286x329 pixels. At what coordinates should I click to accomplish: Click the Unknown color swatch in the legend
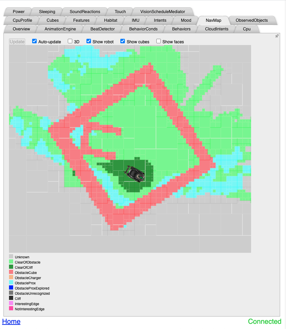point(11,257)
